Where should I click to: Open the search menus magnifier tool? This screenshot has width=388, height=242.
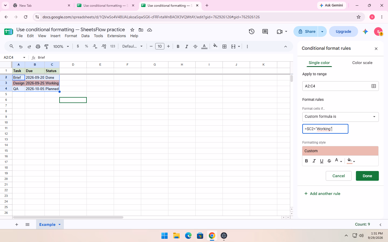pyautogui.click(x=11, y=46)
